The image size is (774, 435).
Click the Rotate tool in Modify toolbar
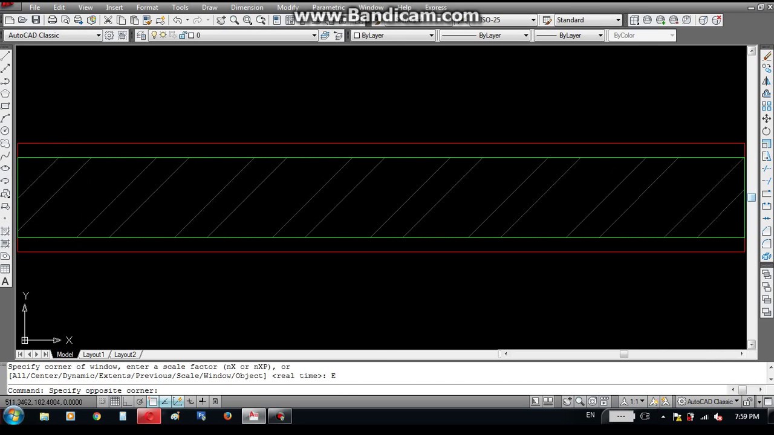pyautogui.click(x=767, y=131)
